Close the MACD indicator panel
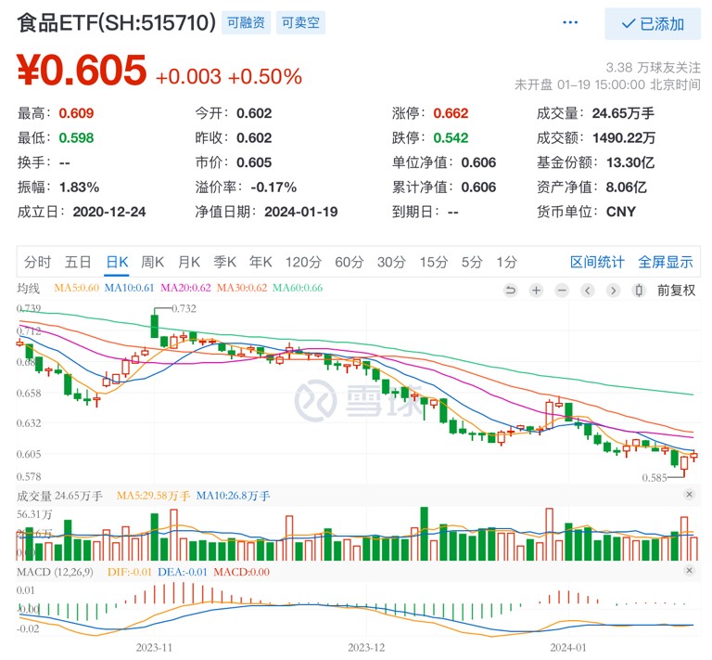Viewport: 712px width, 660px height. click(690, 570)
